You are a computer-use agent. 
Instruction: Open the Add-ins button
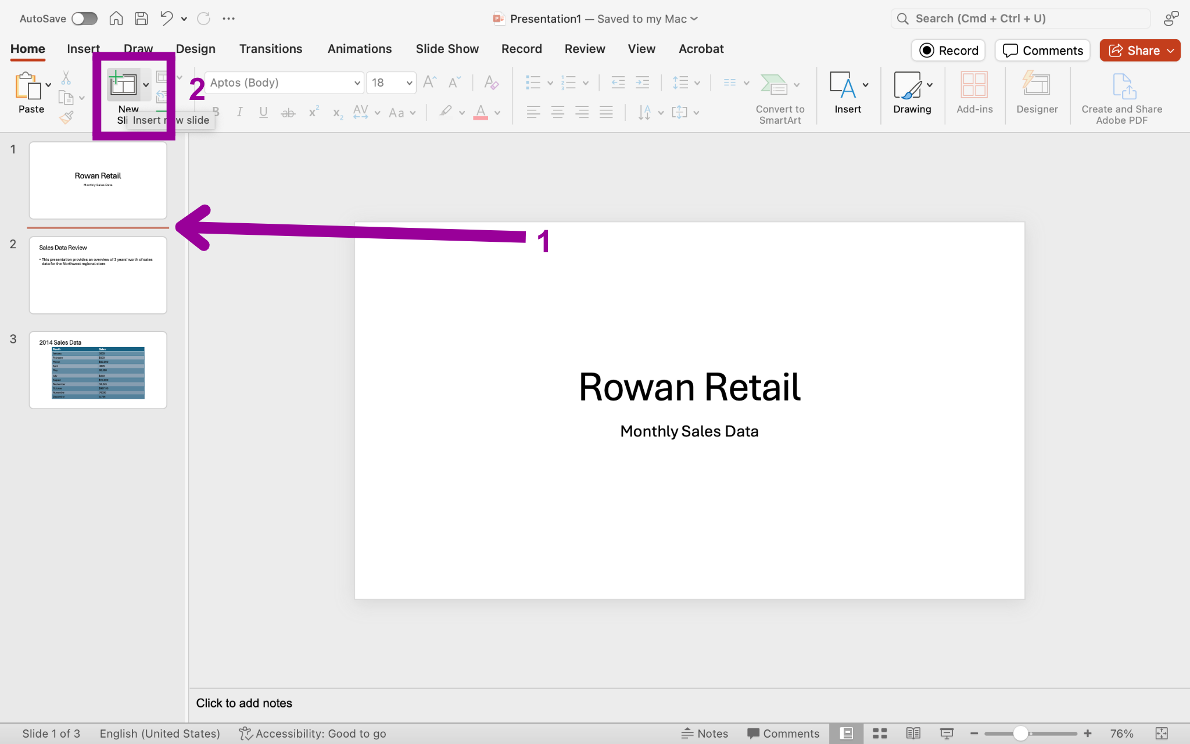click(x=974, y=93)
